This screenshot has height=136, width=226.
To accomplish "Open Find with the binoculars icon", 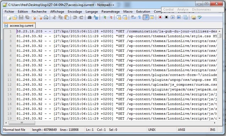I will pos(90,18).
